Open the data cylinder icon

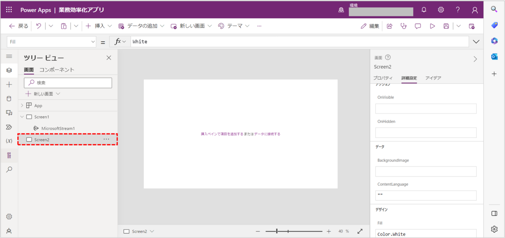point(9,99)
